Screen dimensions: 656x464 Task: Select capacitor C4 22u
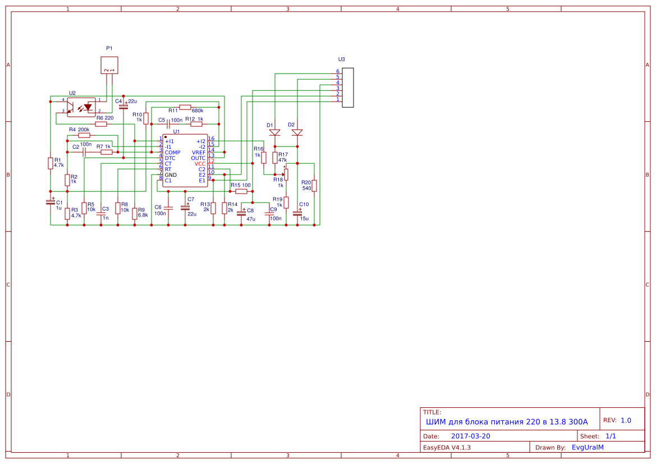point(123,106)
